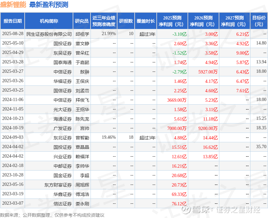
Task: Click 2025 profit value 20.73亿
Action: pyautogui.click(x=179, y=185)
